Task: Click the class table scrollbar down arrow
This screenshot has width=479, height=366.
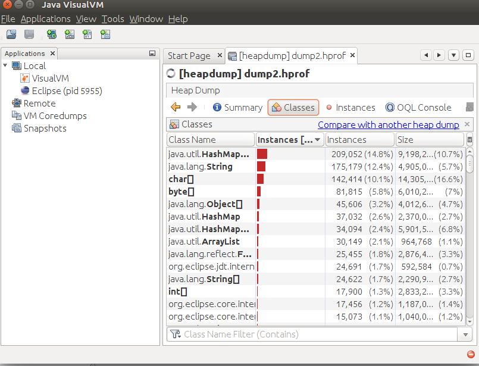Action: tap(470, 321)
